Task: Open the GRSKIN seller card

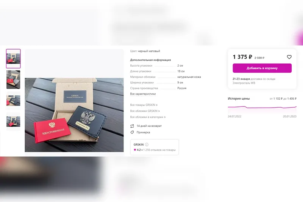Action: coord(155,147)
